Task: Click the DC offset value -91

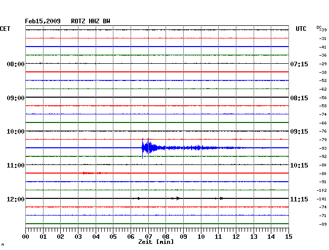Action: click(x=323, y=182)
